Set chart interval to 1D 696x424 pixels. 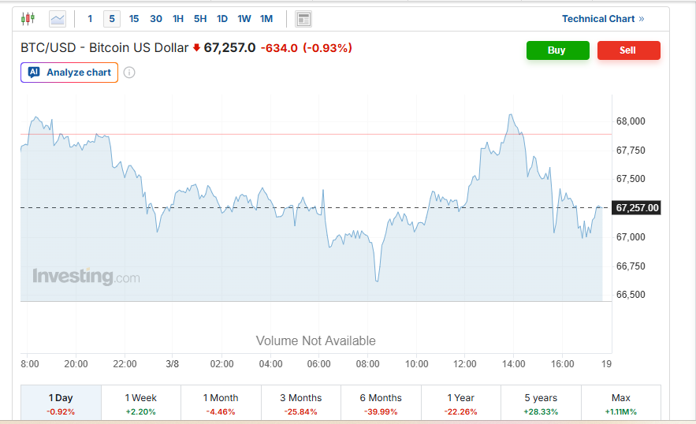(x=222, y=19)
